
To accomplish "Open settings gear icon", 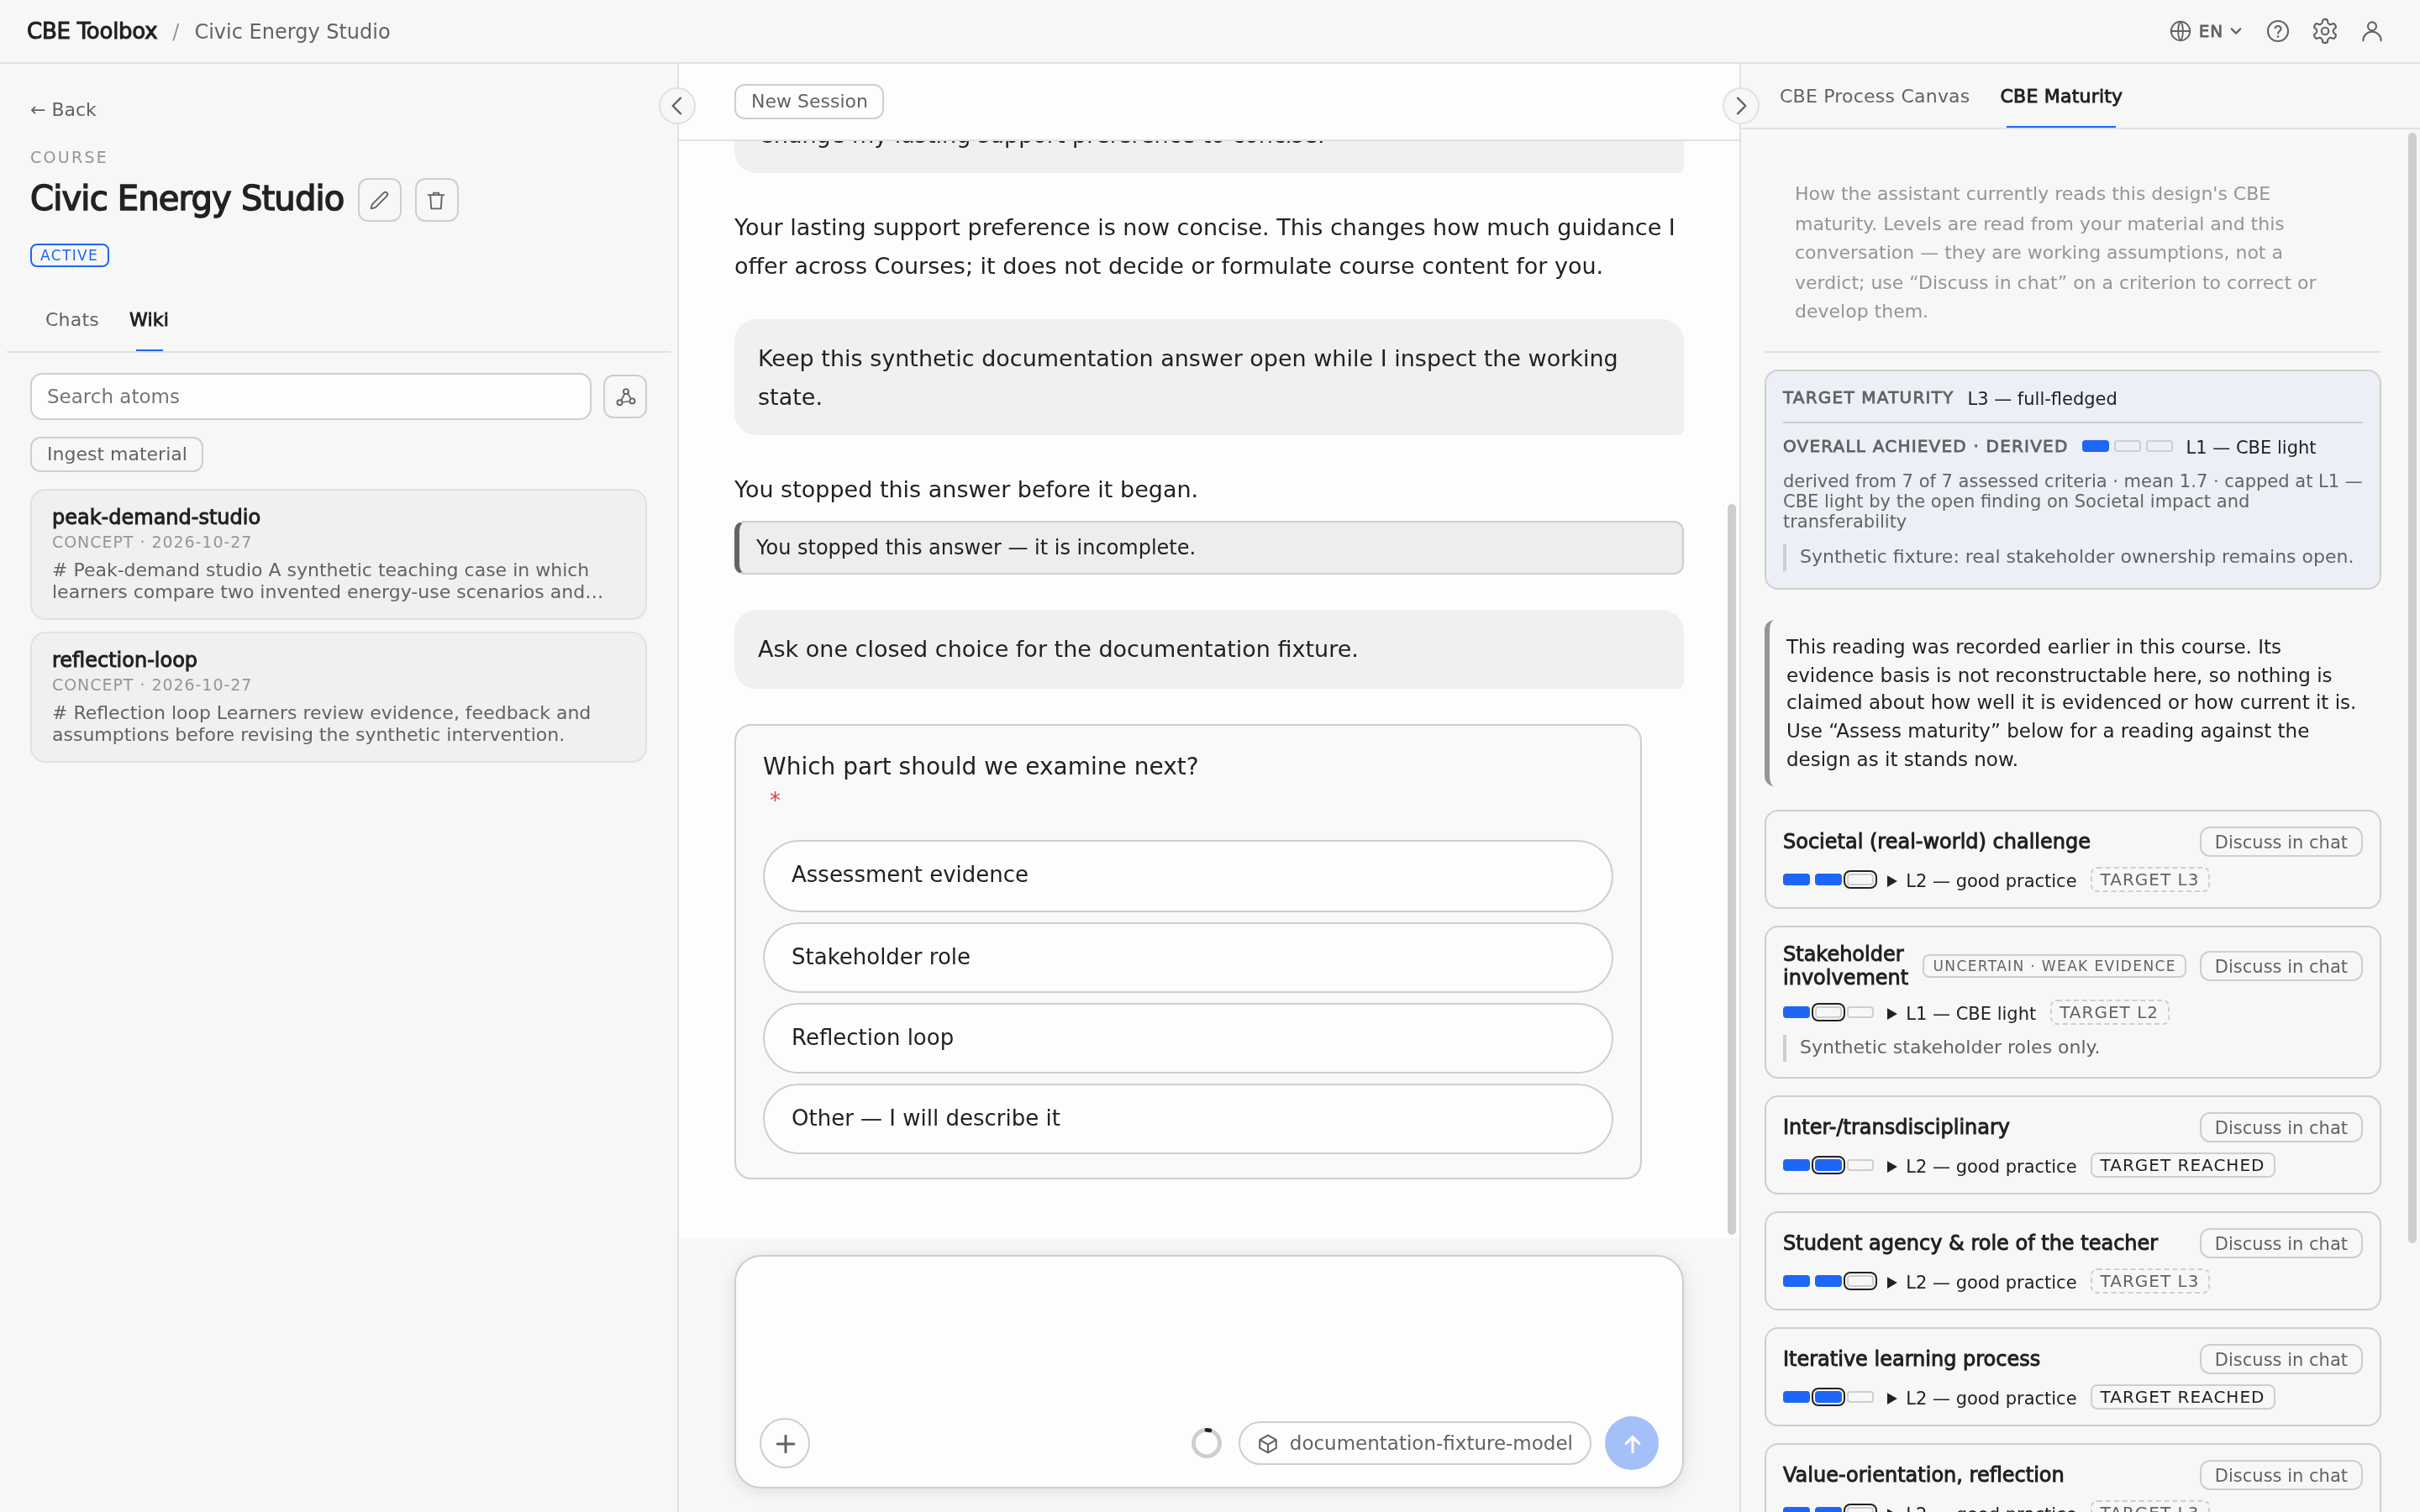I will [x=2324, y=31].
